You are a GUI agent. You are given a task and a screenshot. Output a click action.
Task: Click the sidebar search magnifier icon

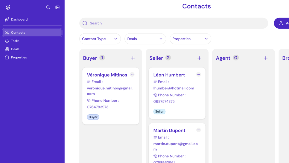click(48, 7)
